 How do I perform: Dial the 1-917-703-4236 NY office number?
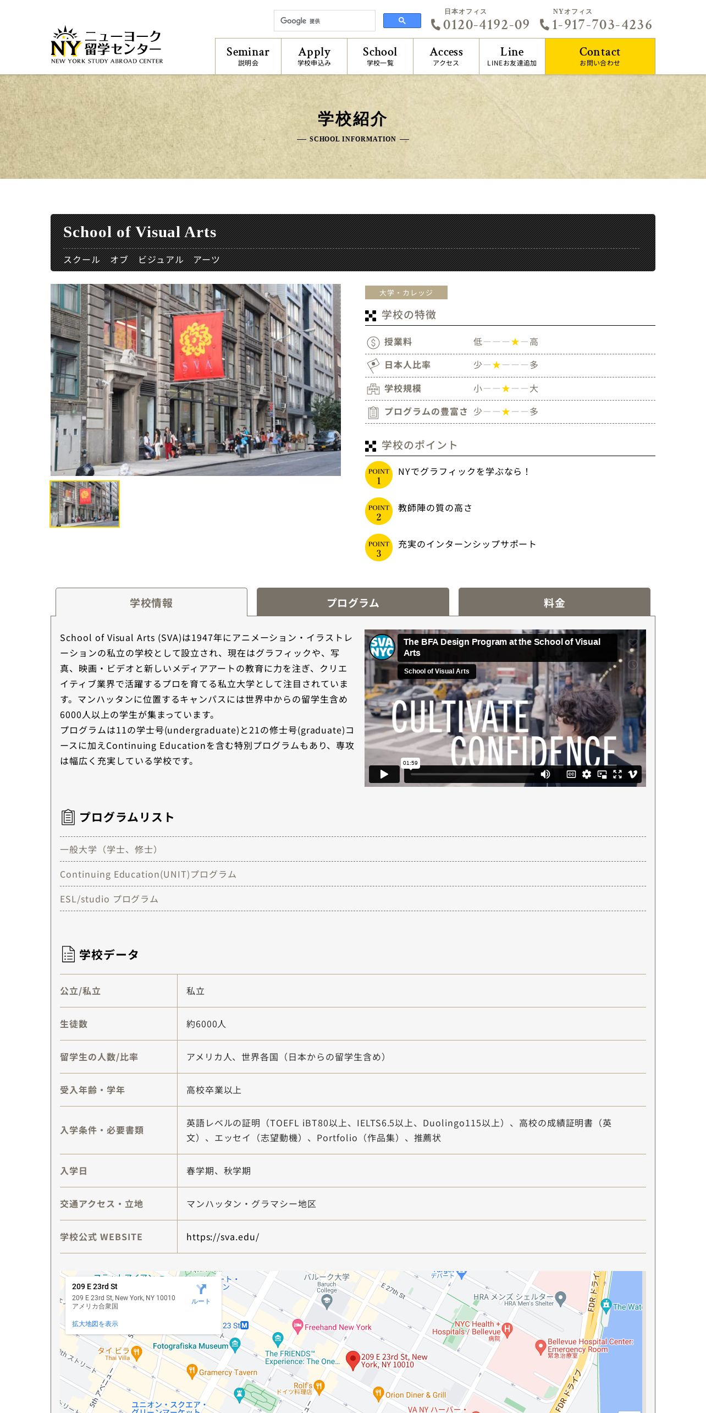pos(602,25)
